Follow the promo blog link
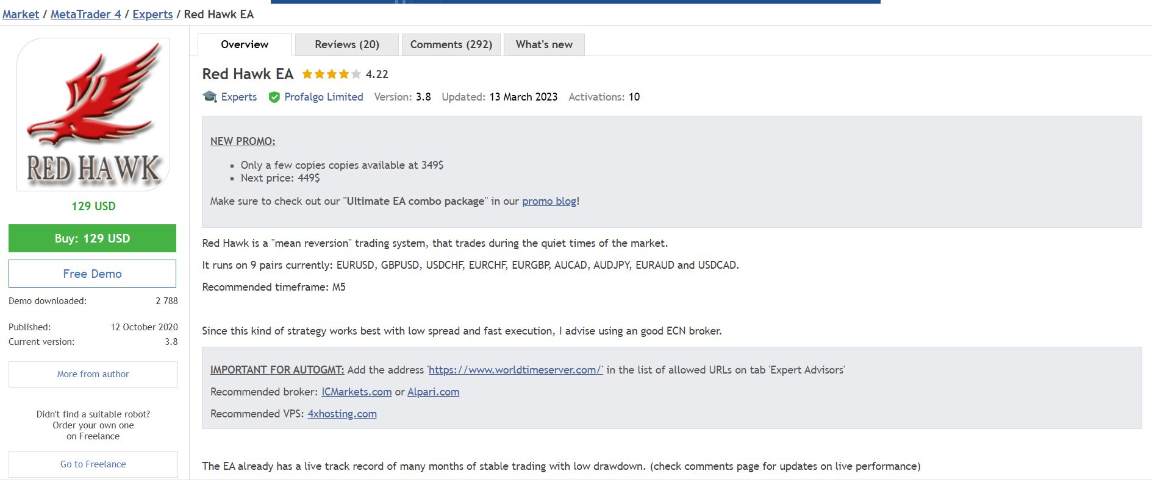Screen dimensions: 1152x482 pyautogui.click(x=549, y=201)
